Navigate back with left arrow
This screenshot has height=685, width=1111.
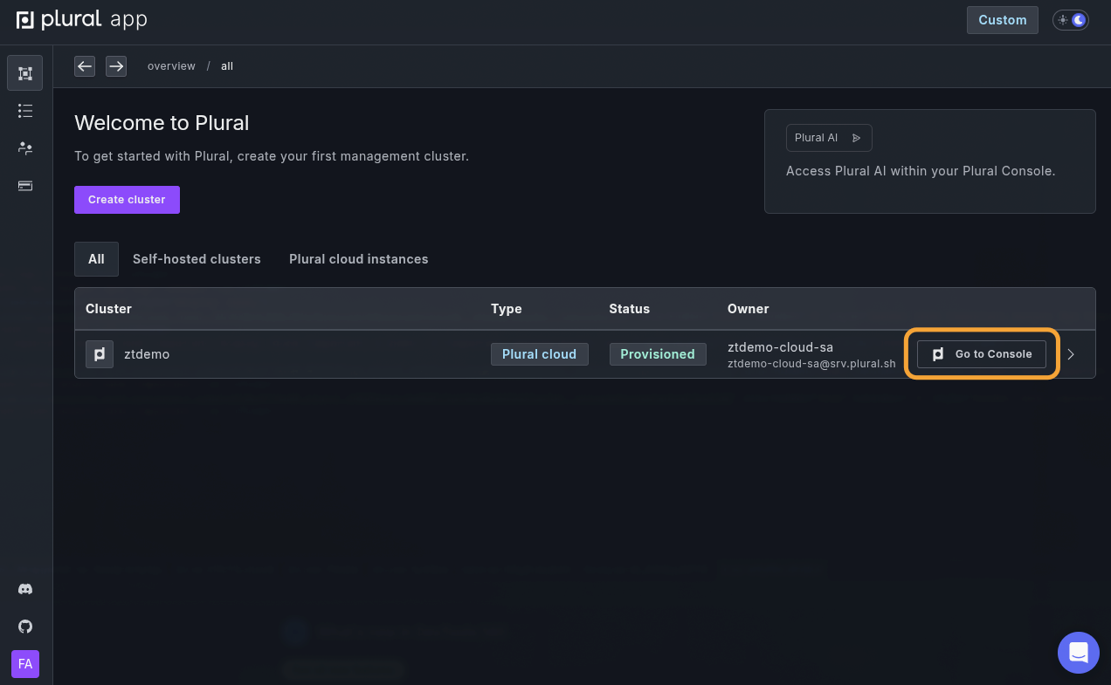(x=85, y=66)
